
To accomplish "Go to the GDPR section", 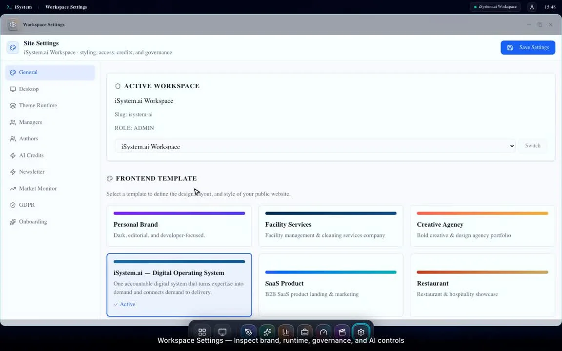I will (x=50, y=205).
